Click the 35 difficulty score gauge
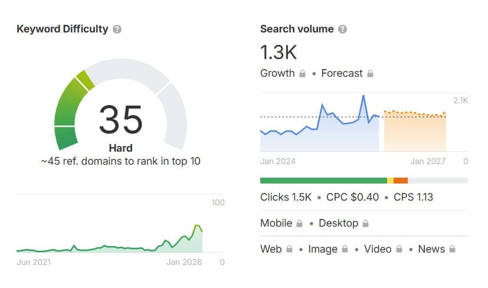 120,120
